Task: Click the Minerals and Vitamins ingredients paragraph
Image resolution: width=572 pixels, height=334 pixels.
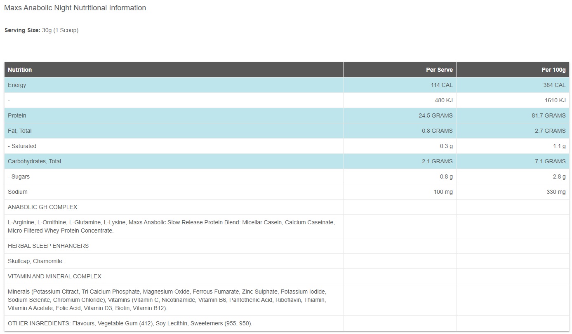Action: pyautogui.click(x=167, y=300)
